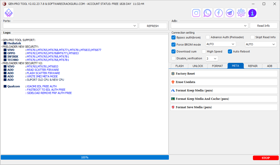The image size is (280, 165).
Task: Click the WhatsApp icon
Action: 207,13
